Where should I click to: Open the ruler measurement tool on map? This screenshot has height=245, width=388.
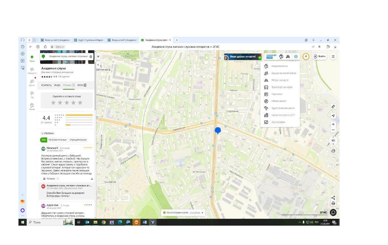333,107
